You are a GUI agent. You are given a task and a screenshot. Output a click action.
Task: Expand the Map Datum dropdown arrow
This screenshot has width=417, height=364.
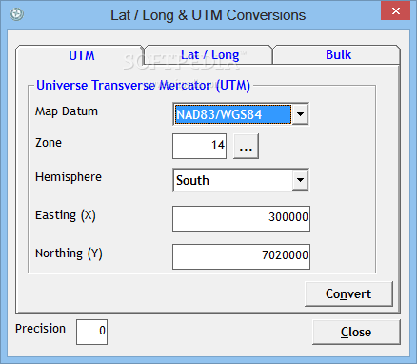300,113
